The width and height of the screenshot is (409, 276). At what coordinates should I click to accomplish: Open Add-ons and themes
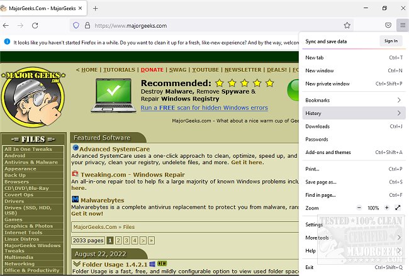pyautogui.click(x=354, y=152)
